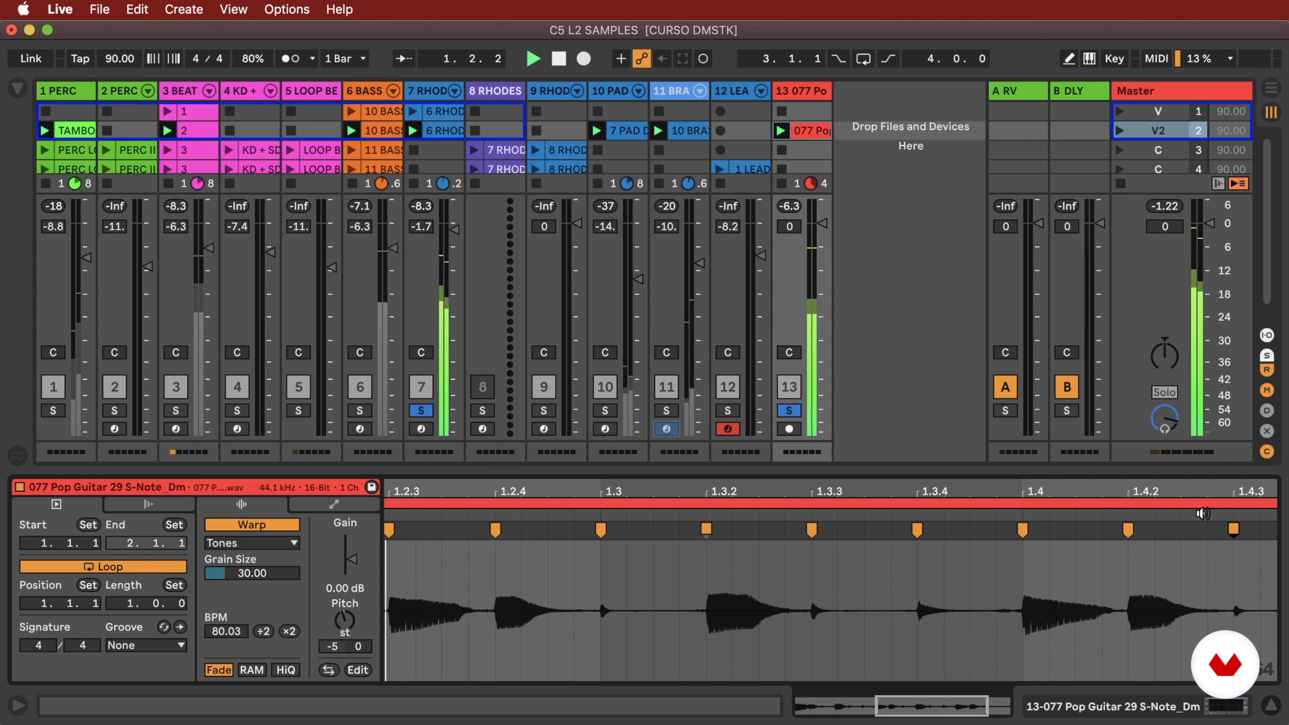
Task: Launch the TAMBO clip in track 1
Action: [45, 131]
